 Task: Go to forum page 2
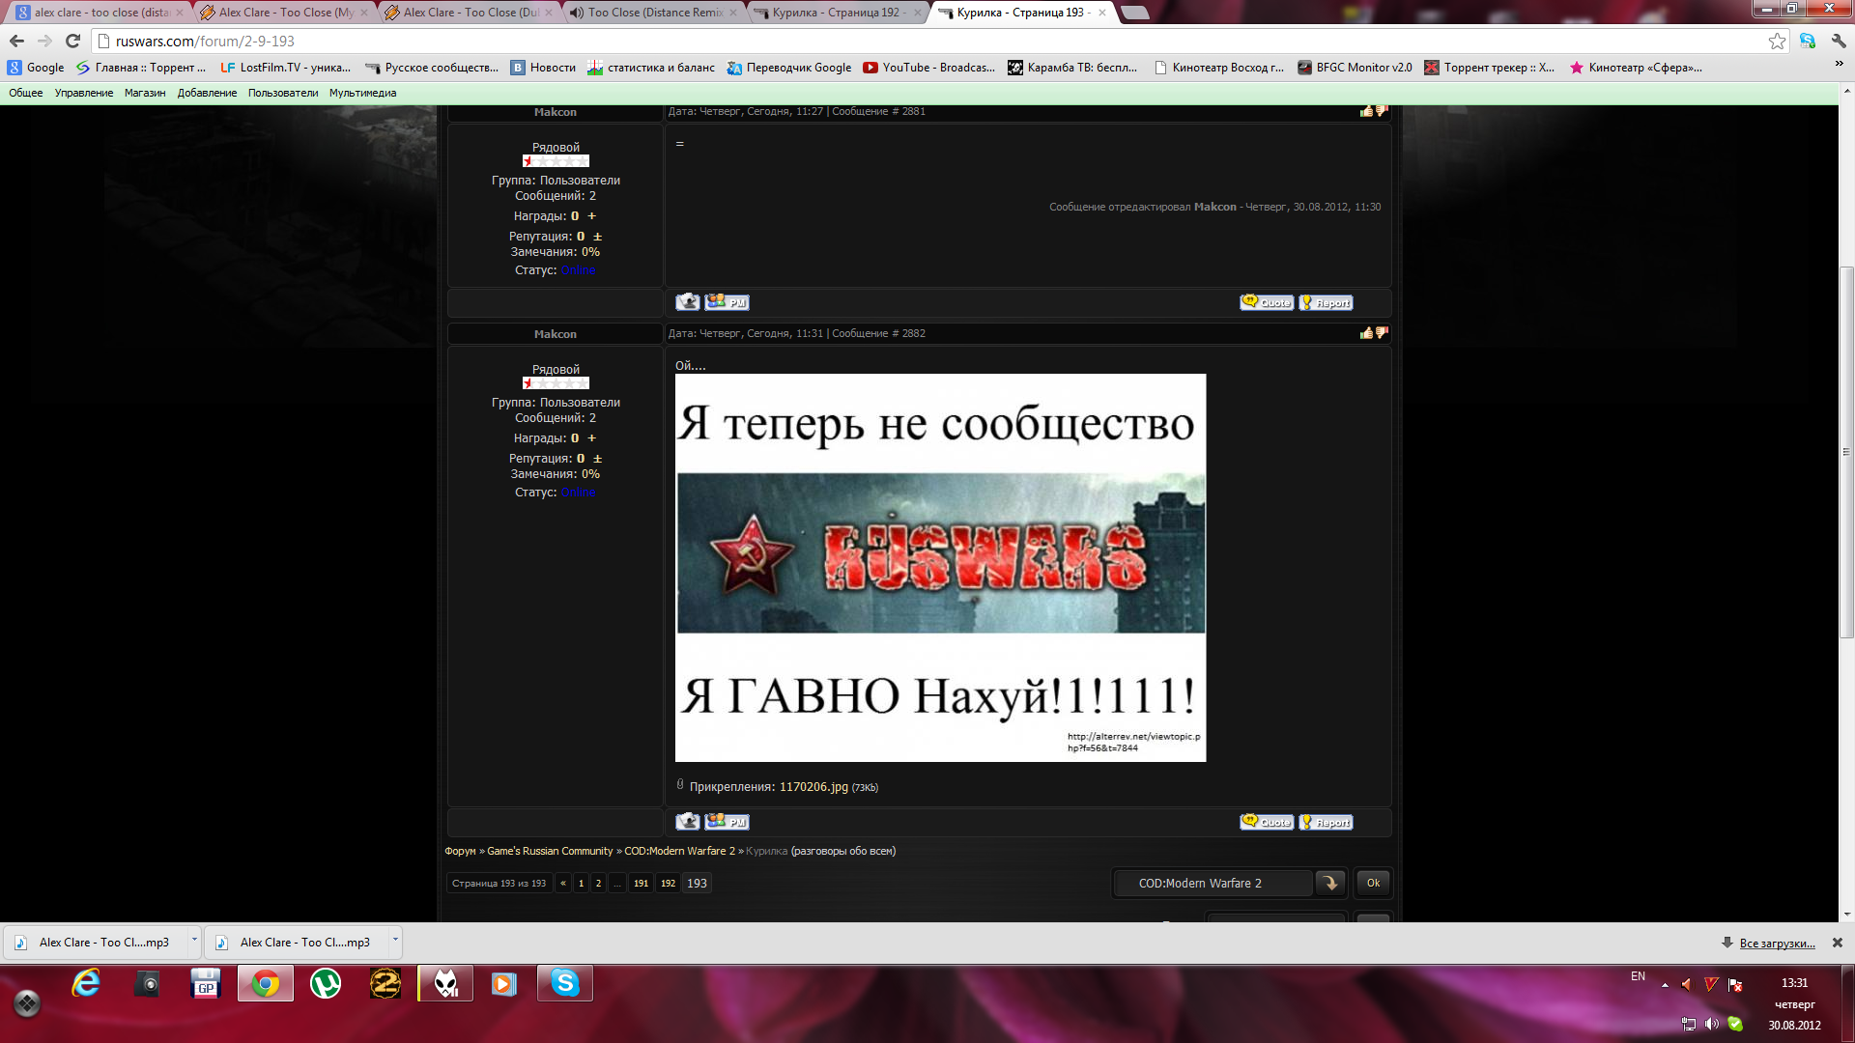[598, 884]
